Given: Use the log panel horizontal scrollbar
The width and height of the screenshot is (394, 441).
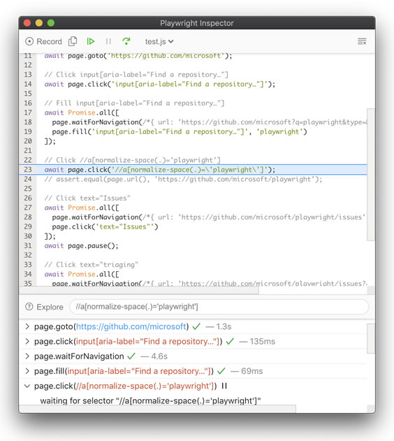Looking at the screenshot, I should click(x=157, y=409).
